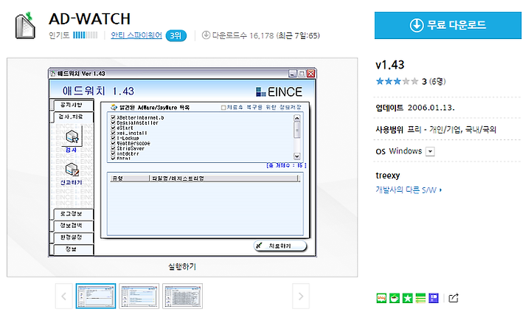Share to Naver Blog icon
Image resolution: width=531 pixels, height=323 pixels.
click(381, 298)
